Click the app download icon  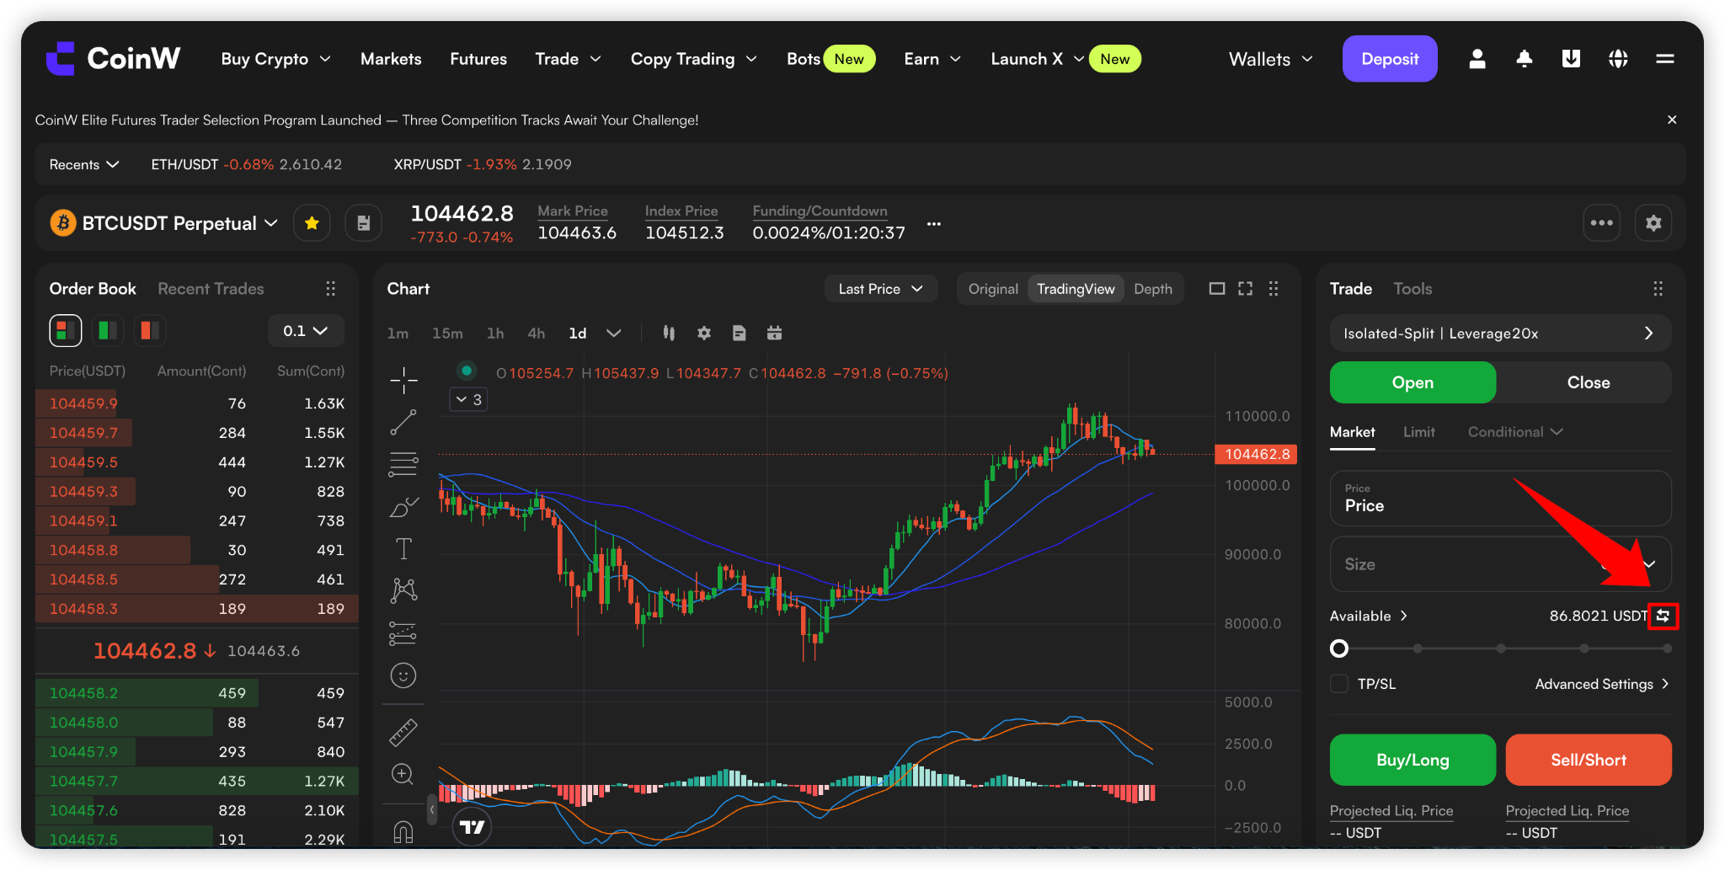pyautogui.click(x=1571, y=58)
